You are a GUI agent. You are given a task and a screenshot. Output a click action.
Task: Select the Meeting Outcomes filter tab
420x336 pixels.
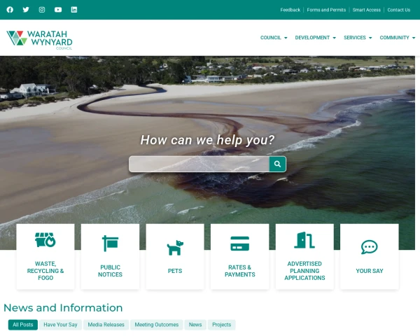pos(156,325)
